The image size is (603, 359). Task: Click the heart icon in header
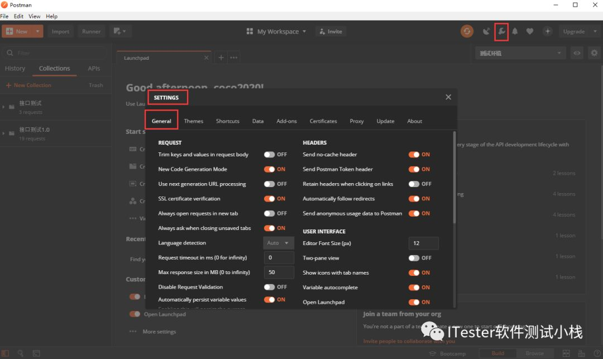530,31
